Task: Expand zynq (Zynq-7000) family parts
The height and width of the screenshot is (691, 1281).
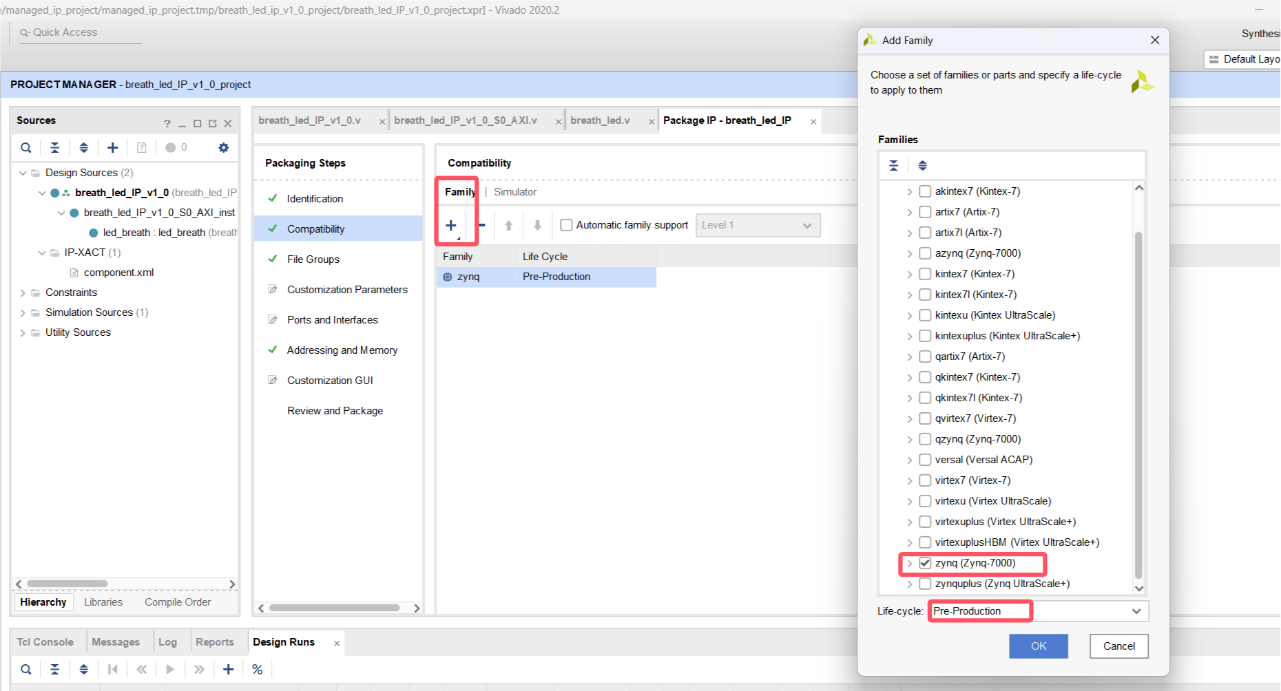Action: click(x=909, y=563)
